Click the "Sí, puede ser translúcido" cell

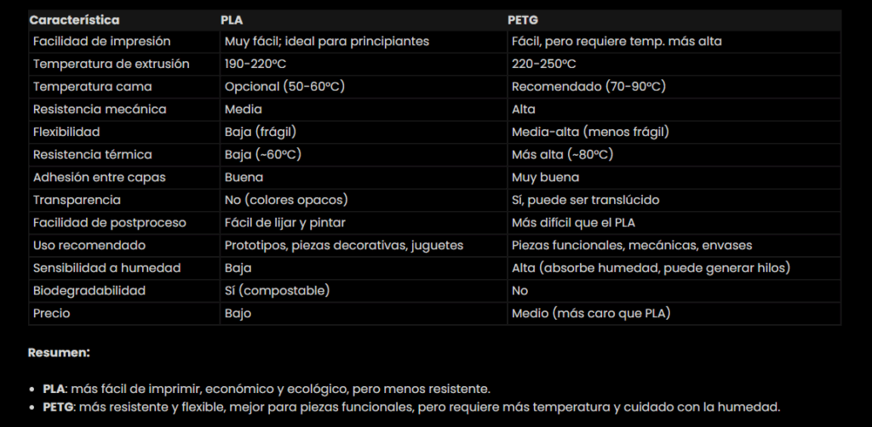(585, 200)
